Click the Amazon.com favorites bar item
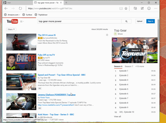This screenshot has width=166, height=123. 12,15
